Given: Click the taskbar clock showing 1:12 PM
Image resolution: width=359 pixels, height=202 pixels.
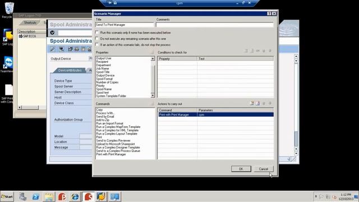Looking at the screenshot, I should click(x=346, y=196).
